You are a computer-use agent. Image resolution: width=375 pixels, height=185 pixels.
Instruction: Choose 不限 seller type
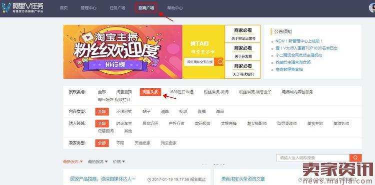click(x=120, y=143)
